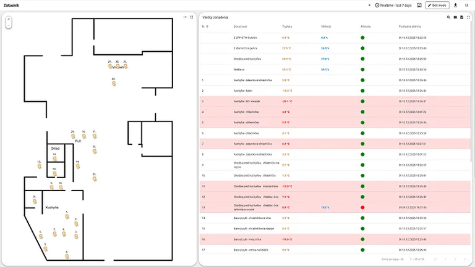
Task: Select row 1 Kuchyňa - zásuvková chladnička
Action: click(335, 80)
